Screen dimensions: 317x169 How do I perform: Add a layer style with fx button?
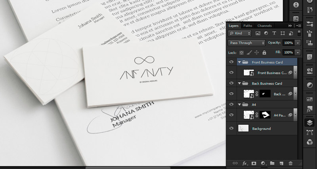244,163
